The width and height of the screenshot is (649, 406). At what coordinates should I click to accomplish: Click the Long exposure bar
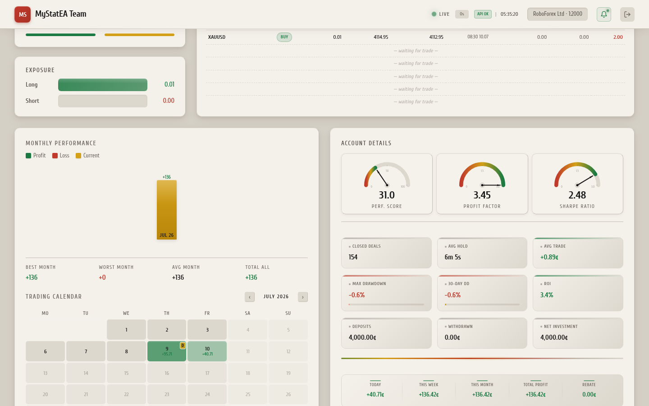point(103,85)
